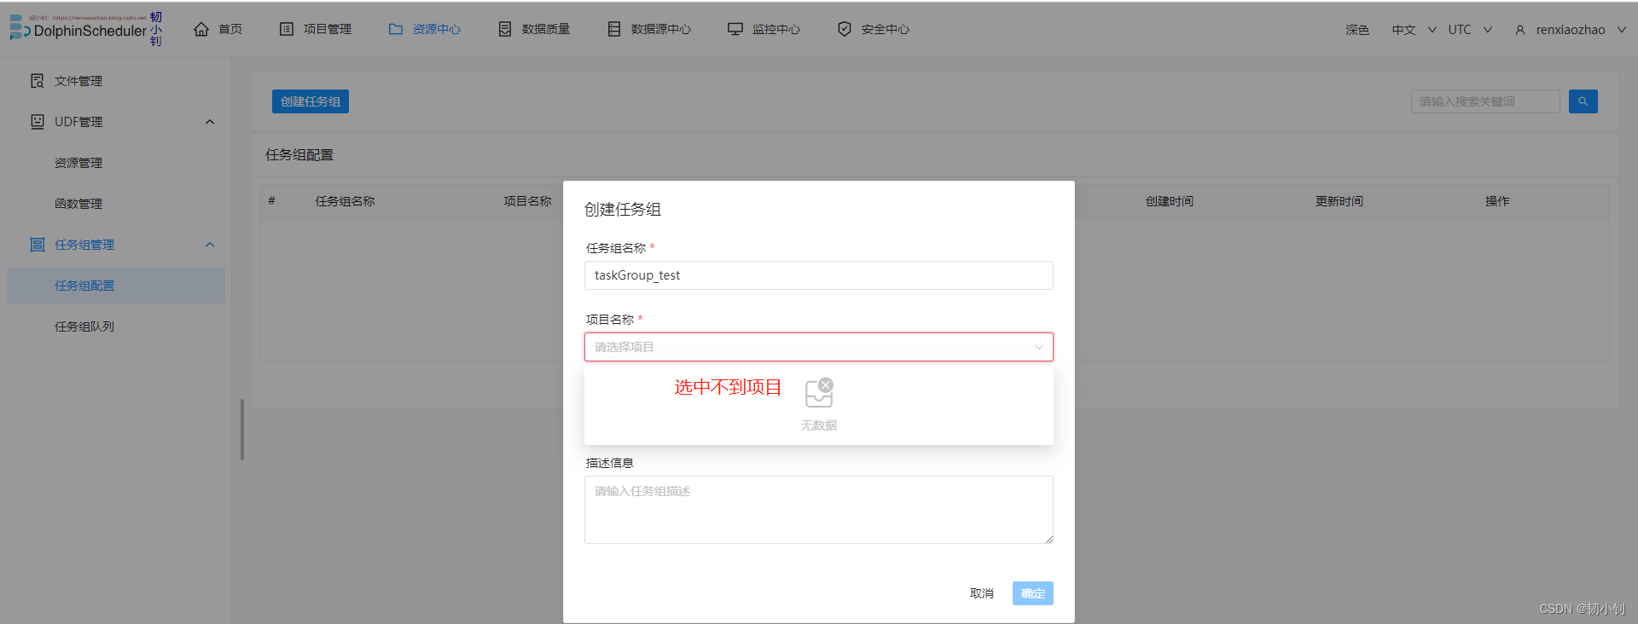Viewport: 1638px width, 624px height.
Task: Click the 监控中心 monitor icon
Action: (x=735, y=29)
